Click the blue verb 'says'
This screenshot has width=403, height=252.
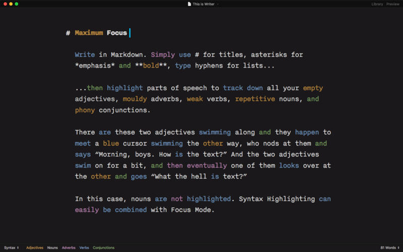tap(83, 155)
